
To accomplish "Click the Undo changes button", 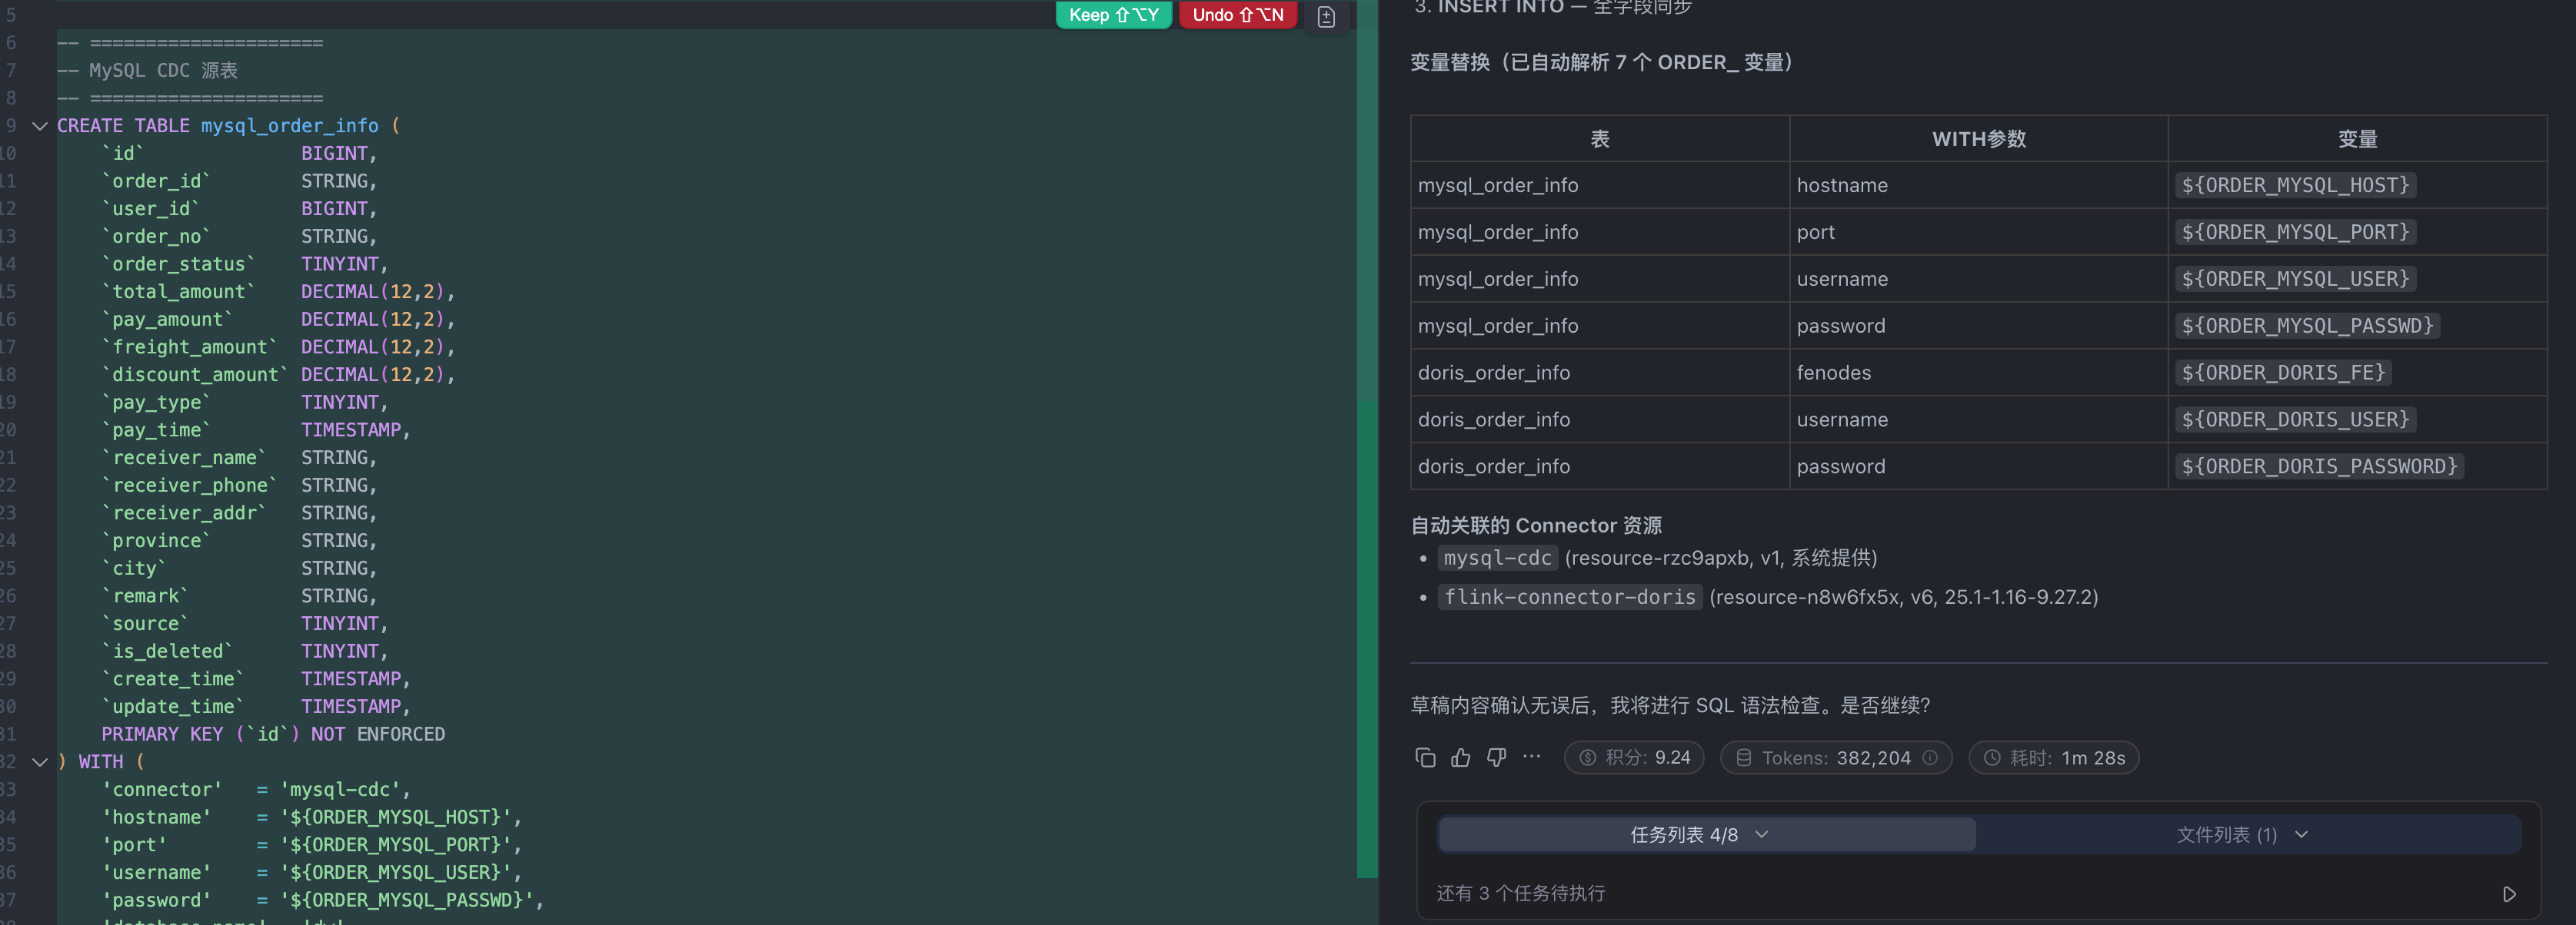I will click(x=1237, y=15).
